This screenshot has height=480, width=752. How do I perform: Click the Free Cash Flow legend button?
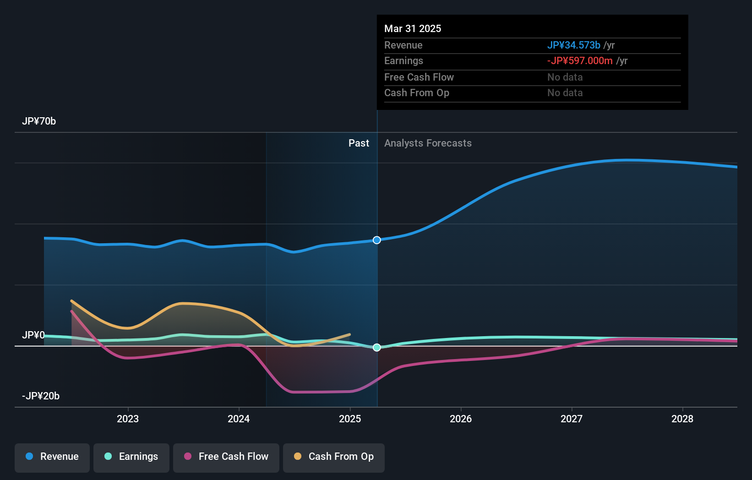226,457
